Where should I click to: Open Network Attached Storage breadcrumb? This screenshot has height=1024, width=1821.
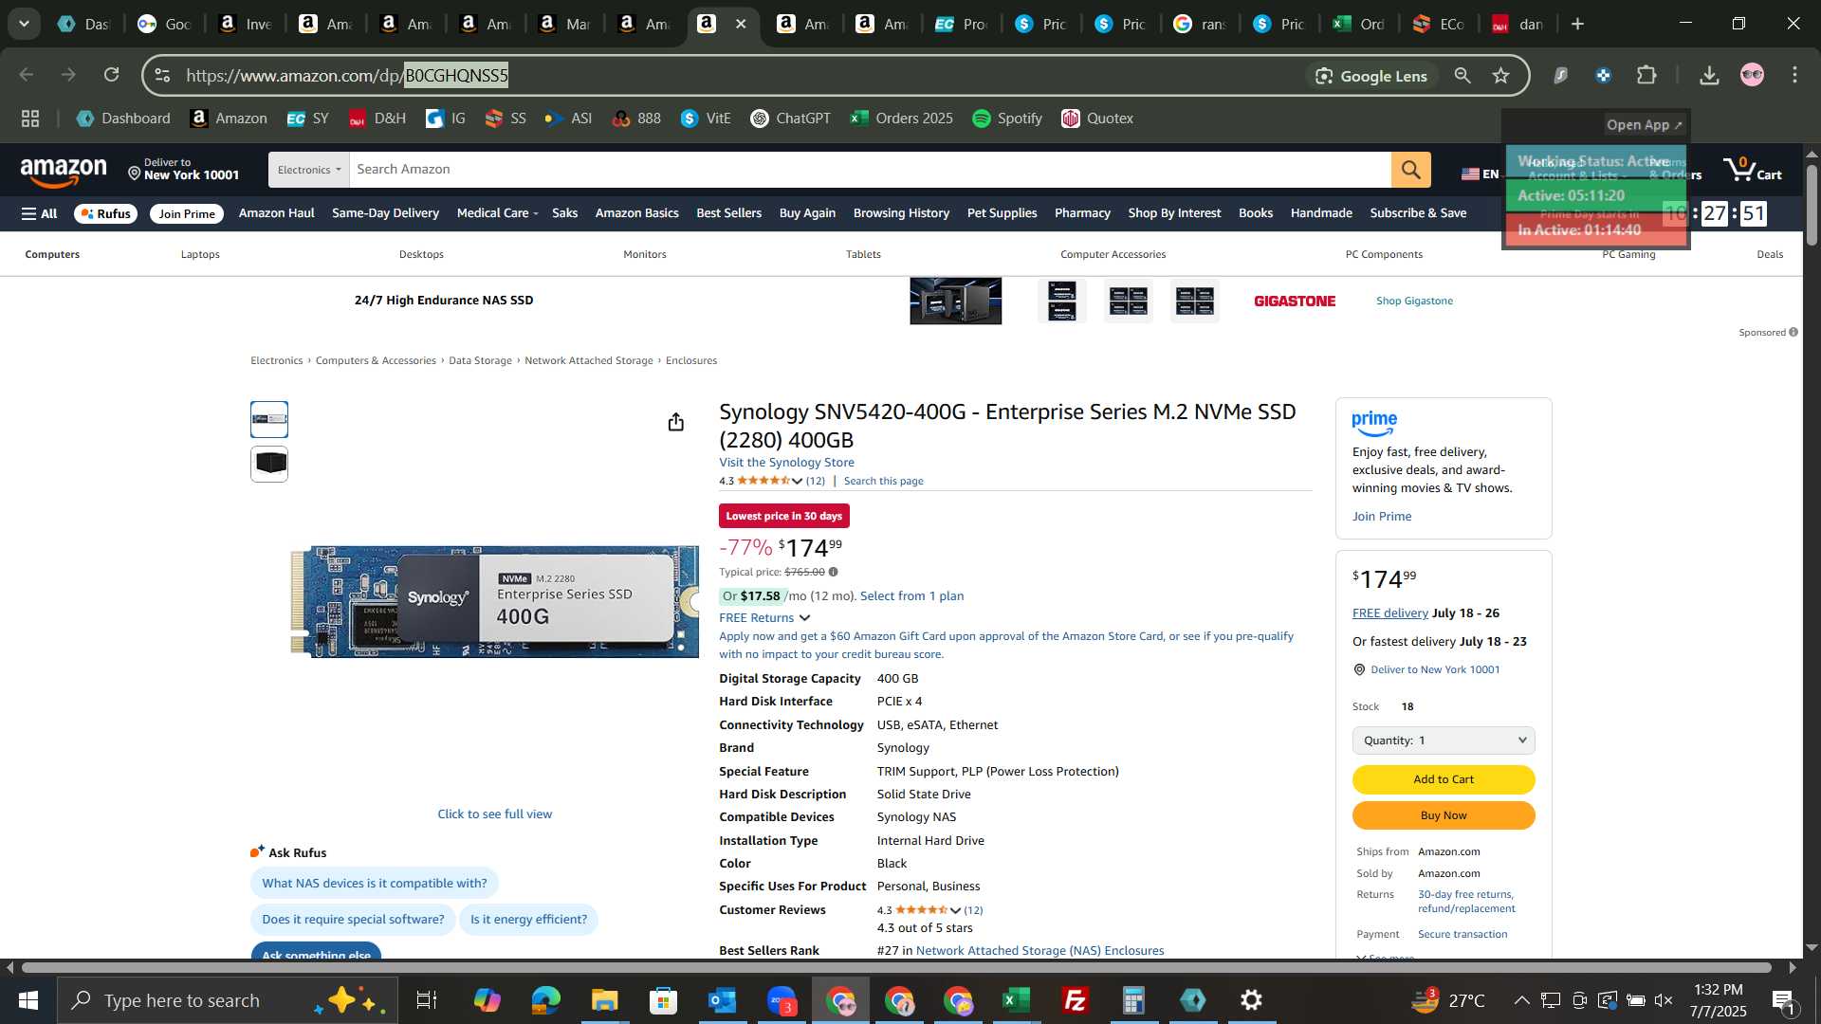(x=588, y=360)
